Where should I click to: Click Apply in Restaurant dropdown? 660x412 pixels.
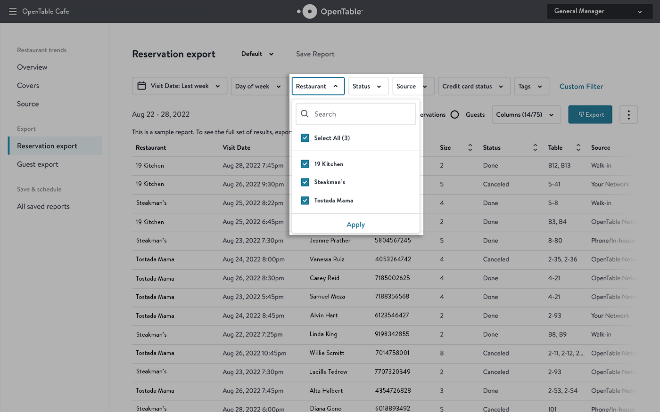pos(356,225)
